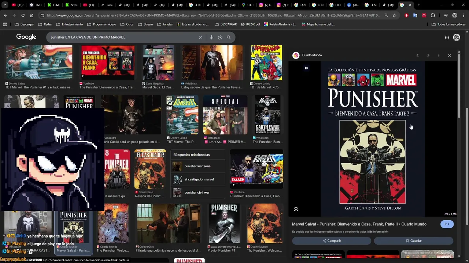Focus the browser address bar URL
469x263 pixels.
(x=214, y=15)
